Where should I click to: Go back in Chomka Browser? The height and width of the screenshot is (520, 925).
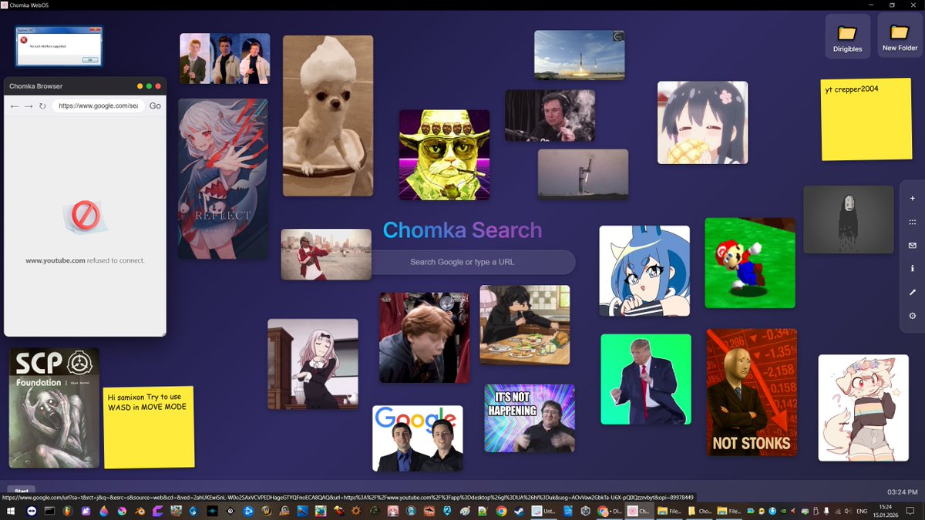(15, 106)
